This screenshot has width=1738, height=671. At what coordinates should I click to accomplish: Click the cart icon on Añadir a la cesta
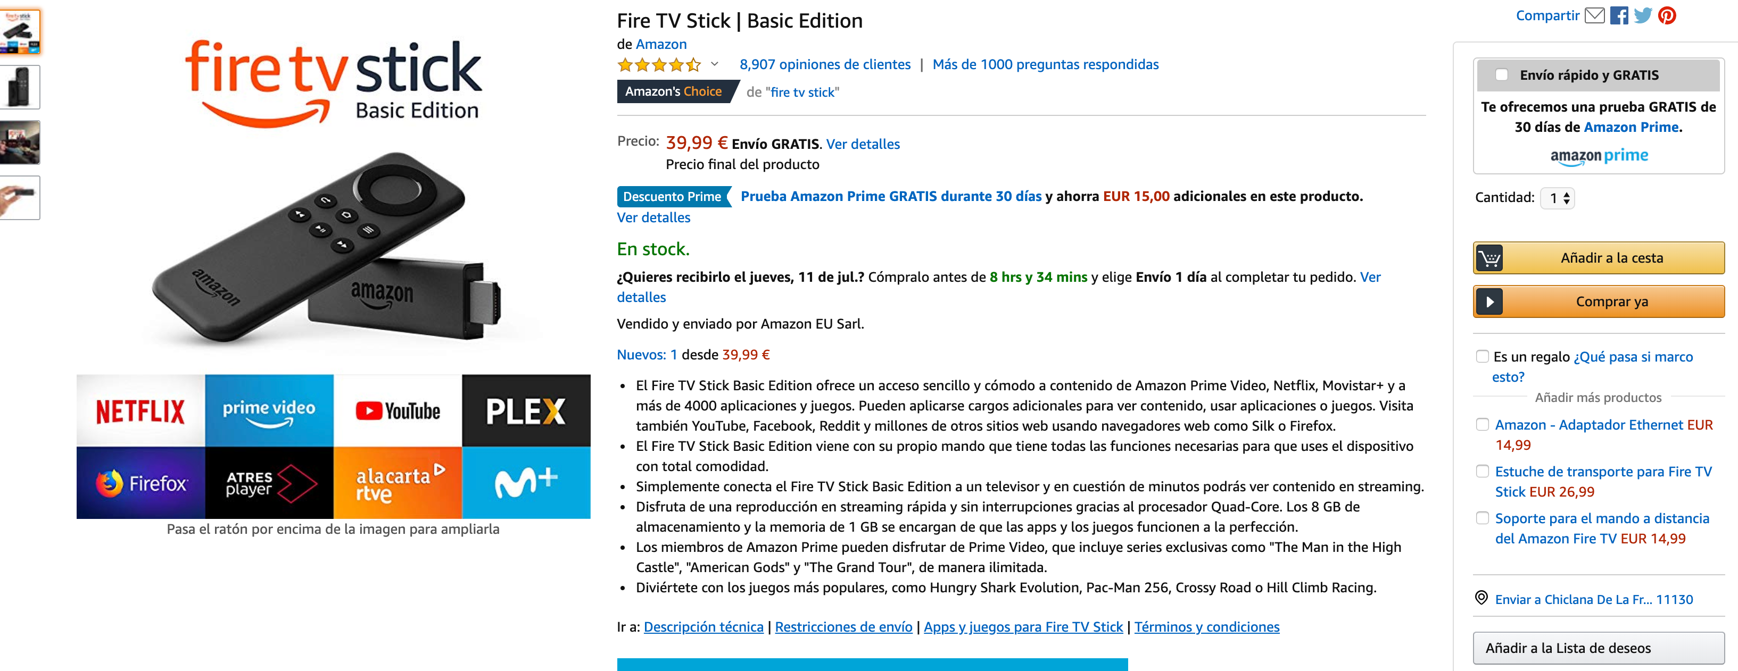pos(1489,258)
